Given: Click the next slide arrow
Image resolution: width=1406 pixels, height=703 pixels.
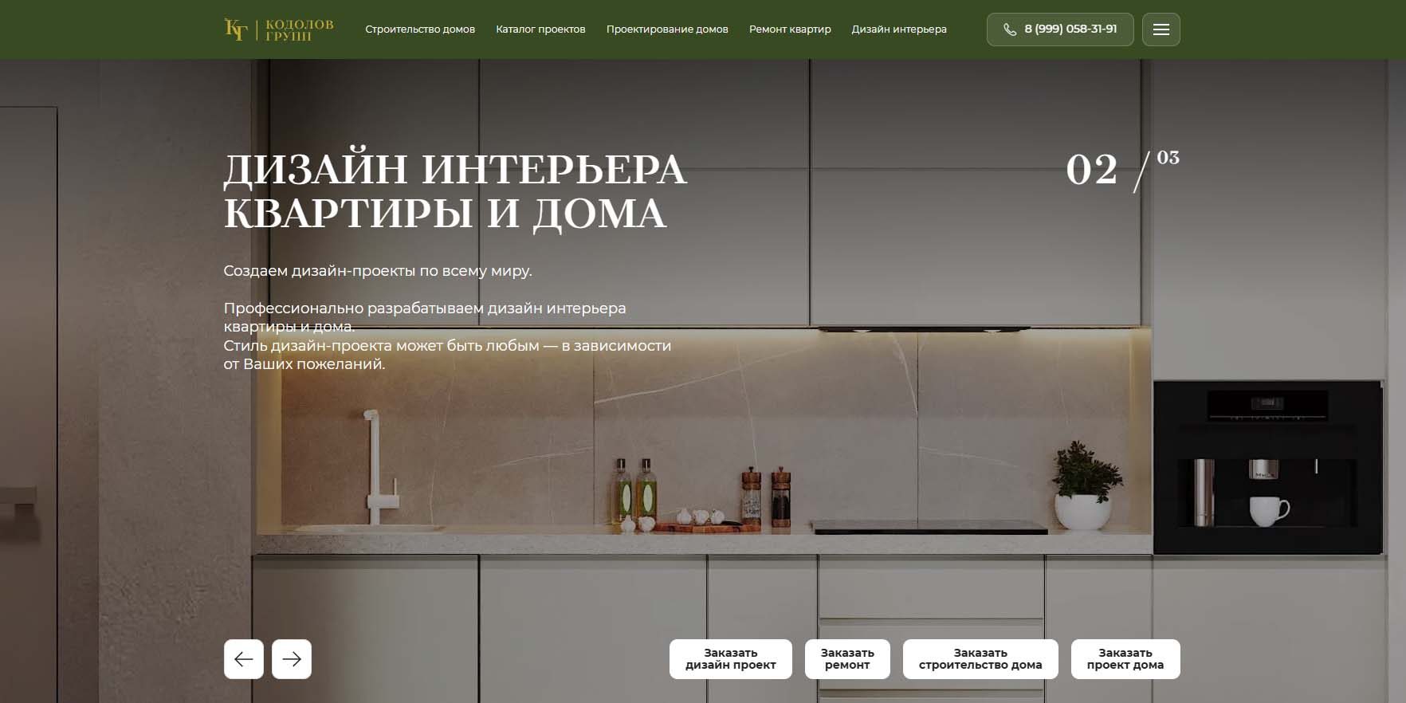Looking at the screenshot, I should 292,659.
